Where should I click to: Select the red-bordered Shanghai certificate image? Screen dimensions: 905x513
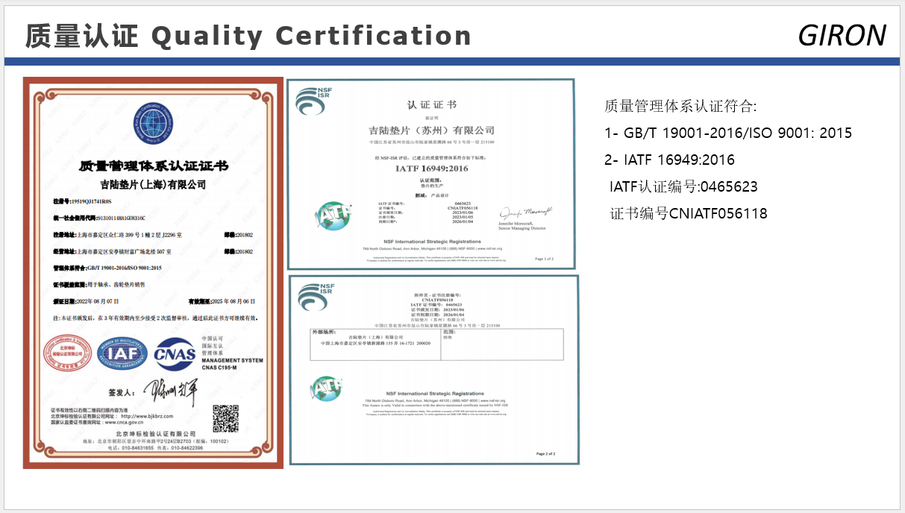pos(153,273)
